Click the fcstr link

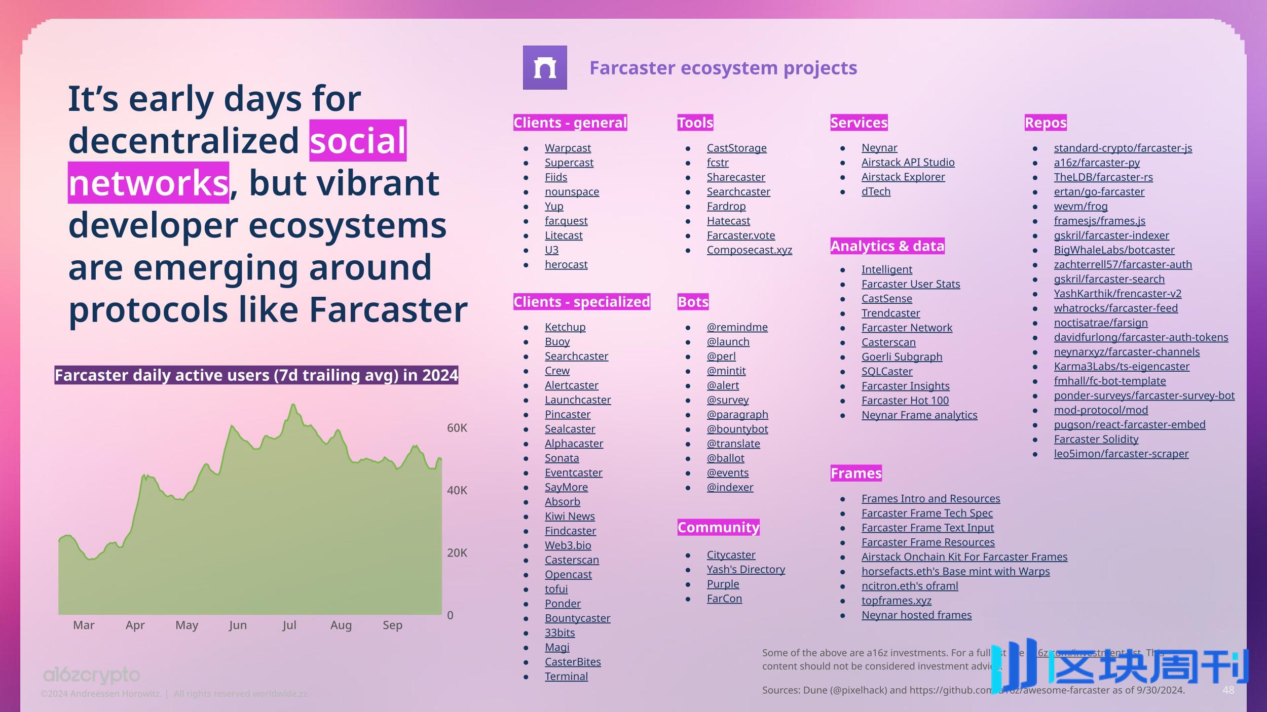coord(718,163)
